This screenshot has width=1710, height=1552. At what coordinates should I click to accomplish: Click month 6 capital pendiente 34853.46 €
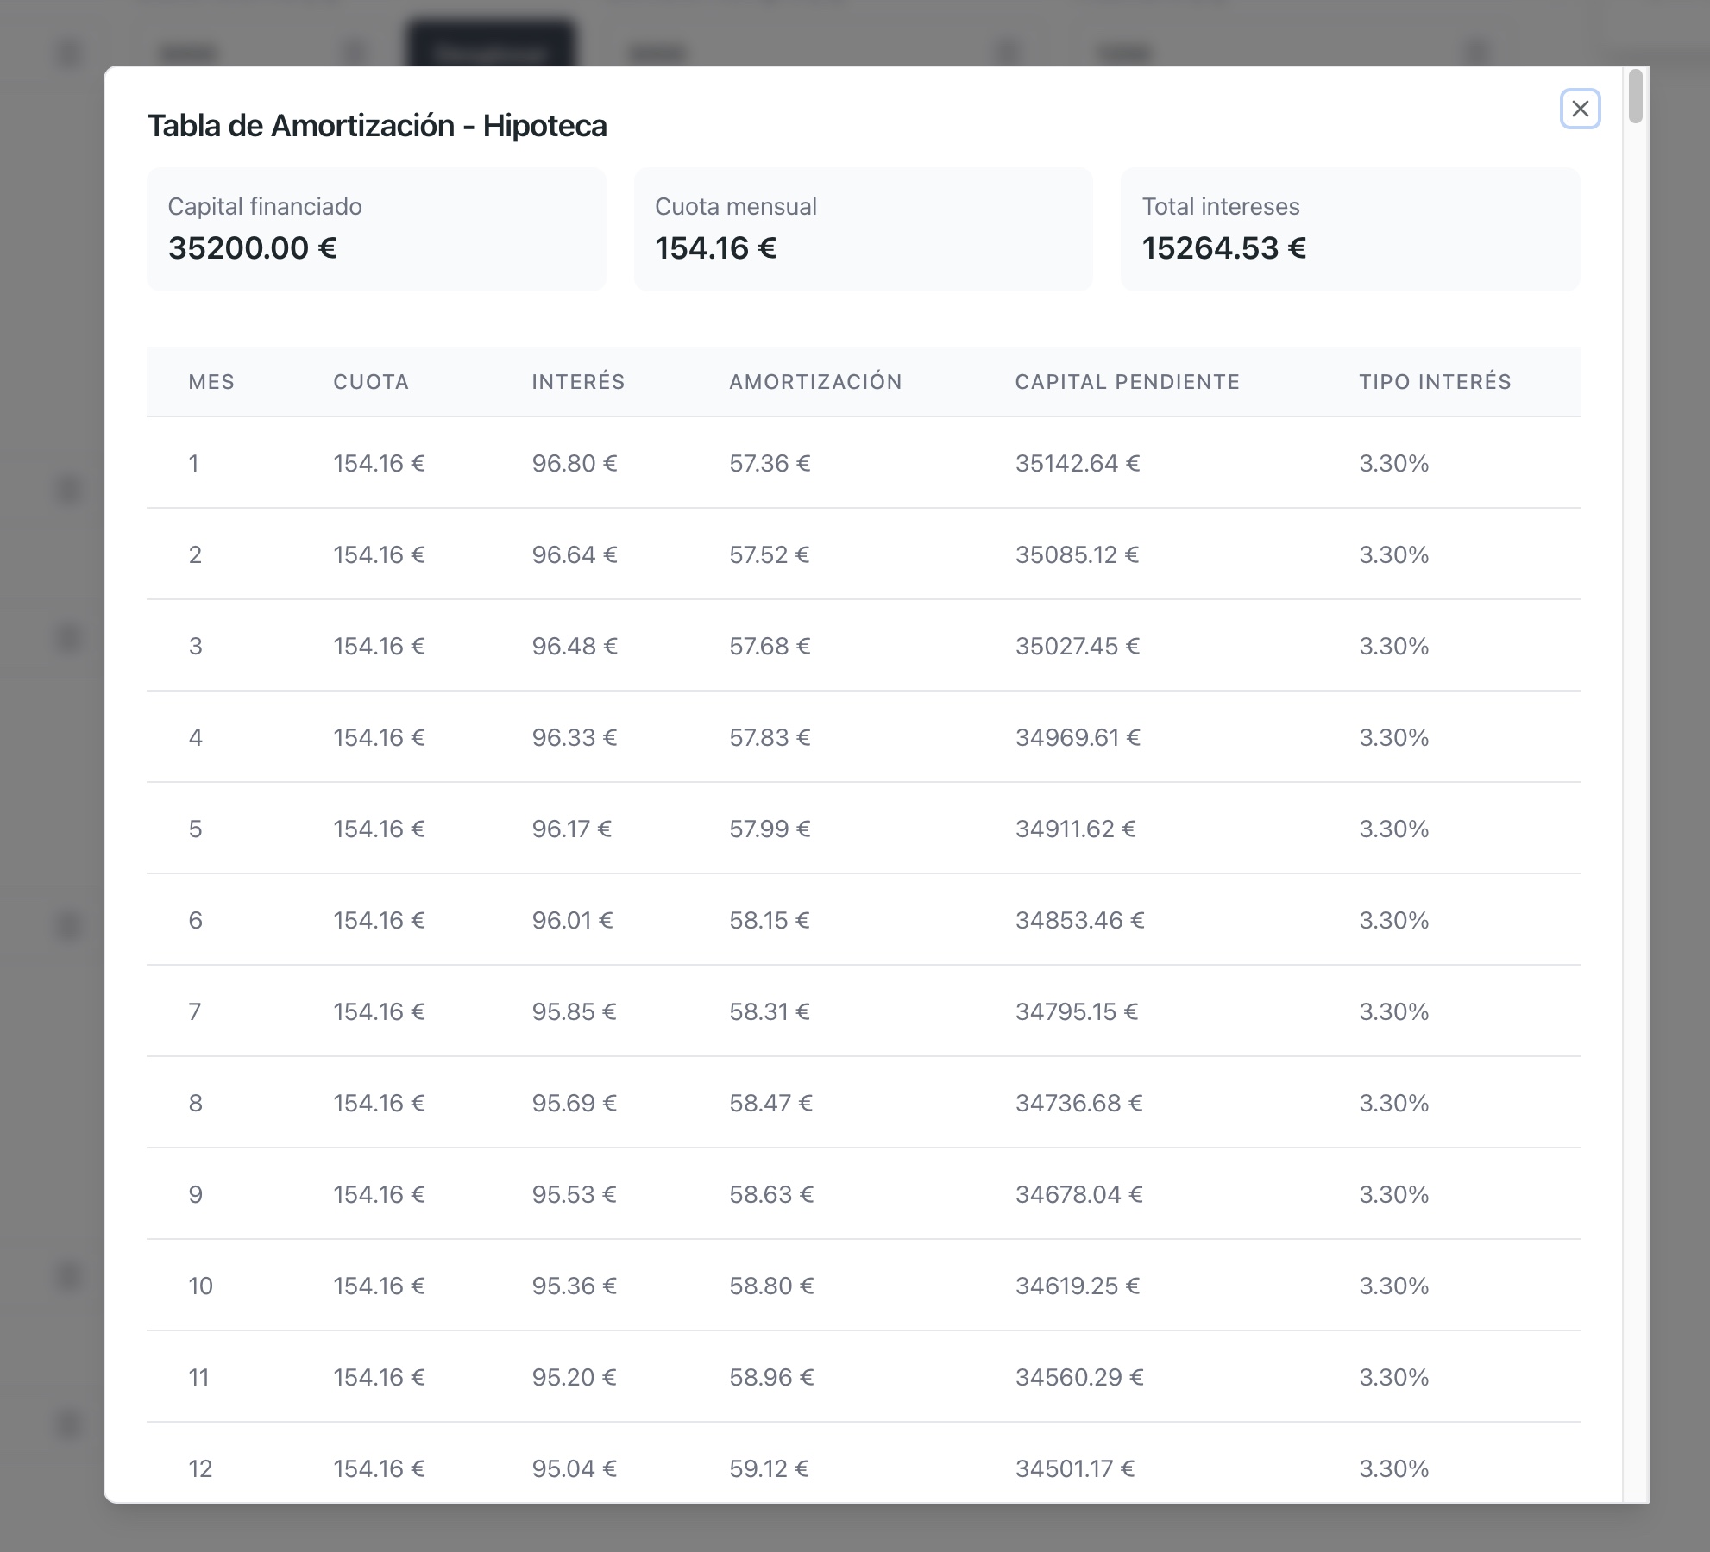1079,921
